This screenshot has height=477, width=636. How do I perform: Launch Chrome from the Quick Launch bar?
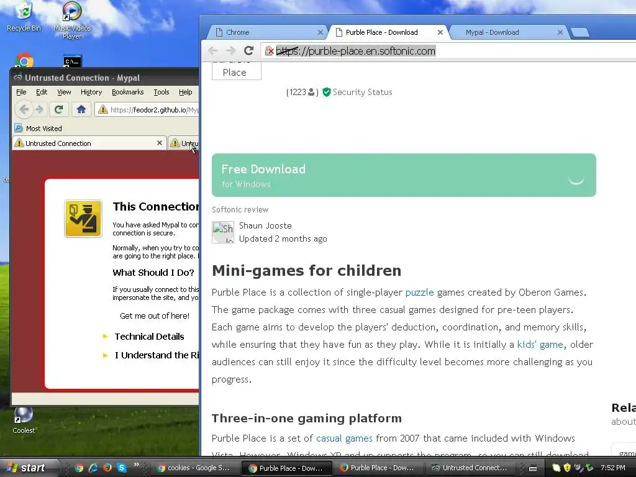[79, 468]
